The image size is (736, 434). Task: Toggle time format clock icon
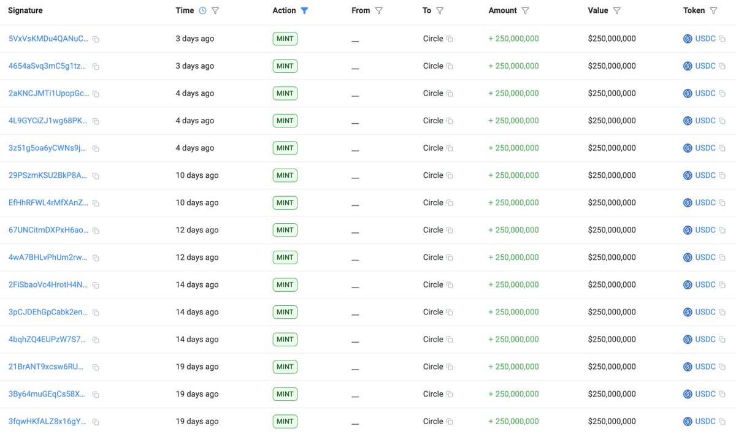click(203, 10)
